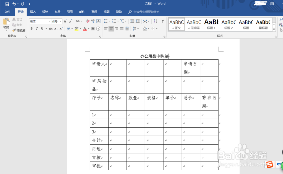Open the 视图 ribbon tab
This screenshot has height=174, width=283.
click(106, 12)
